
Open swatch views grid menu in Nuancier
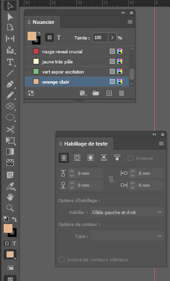pos(83,93)
